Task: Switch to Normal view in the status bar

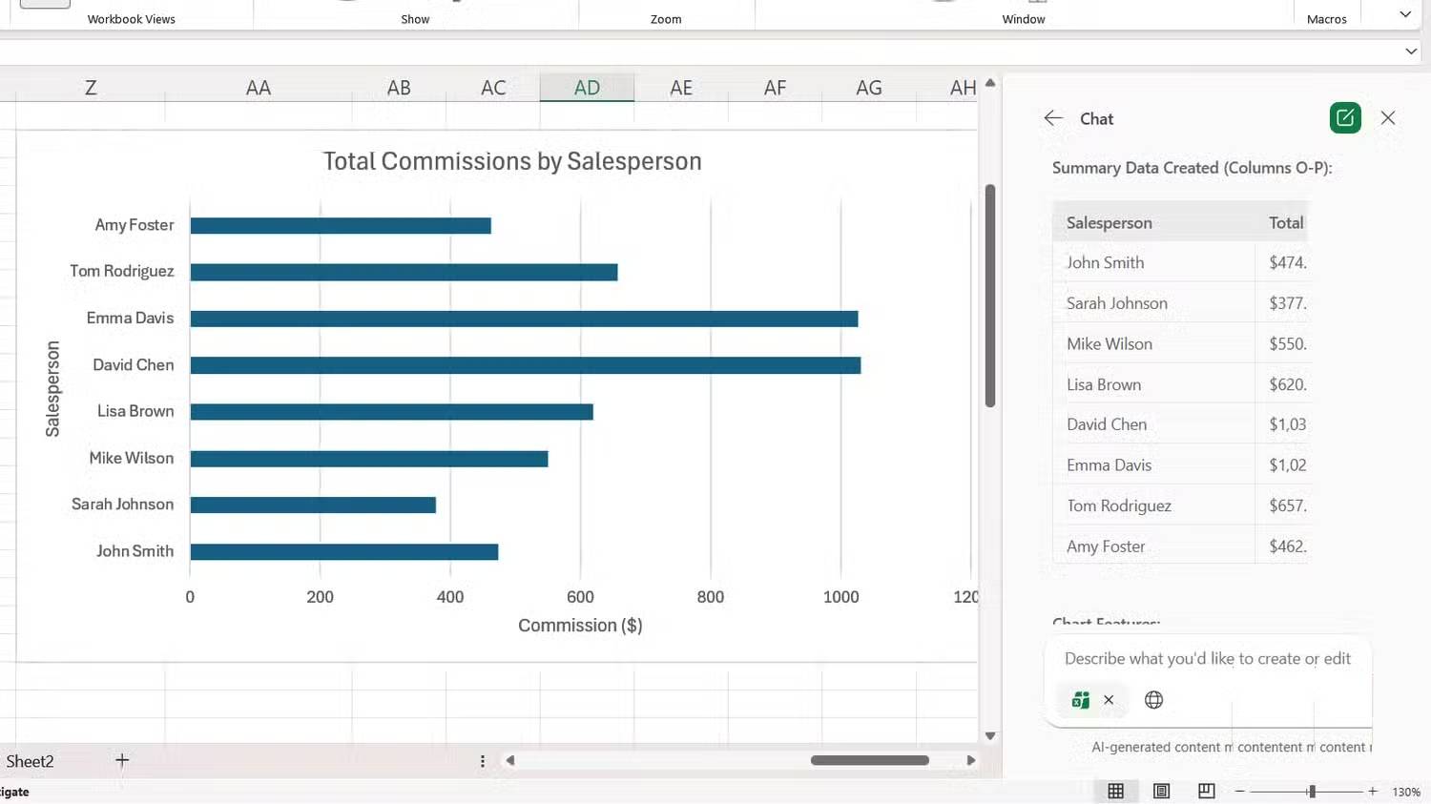Action: pos(1116,791)
